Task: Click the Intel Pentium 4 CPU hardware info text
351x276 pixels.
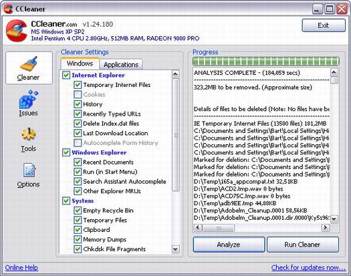Action: click(115, 39)
